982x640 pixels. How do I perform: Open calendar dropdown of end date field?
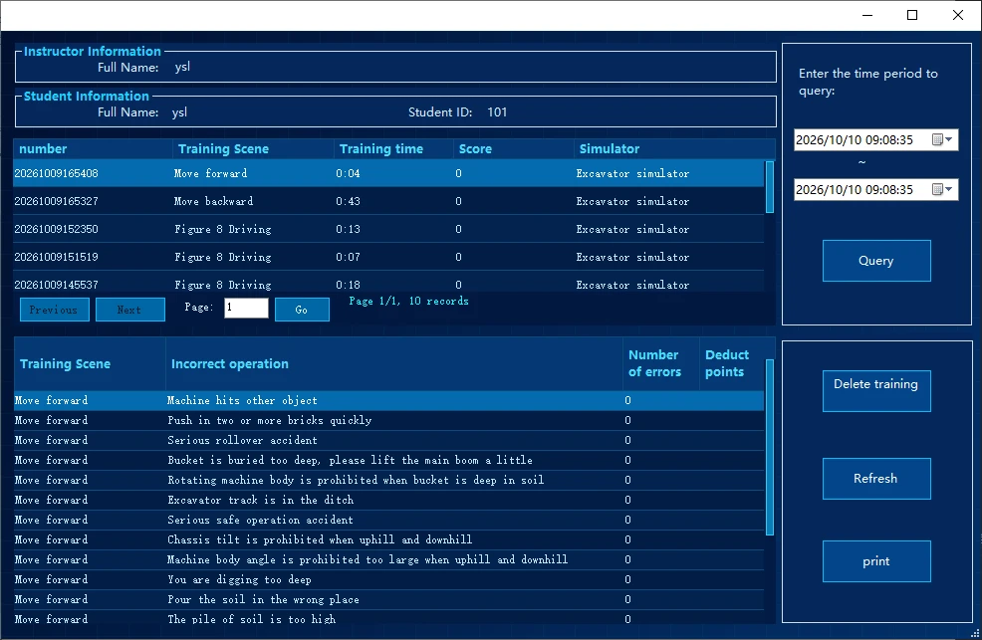[942, 189]
